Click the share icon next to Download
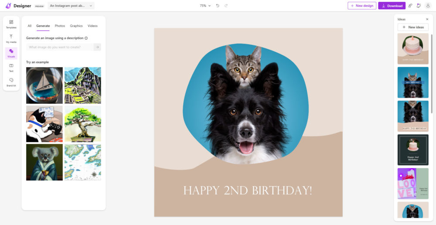Viewport: 436px width, 225px height. point(410,6)
